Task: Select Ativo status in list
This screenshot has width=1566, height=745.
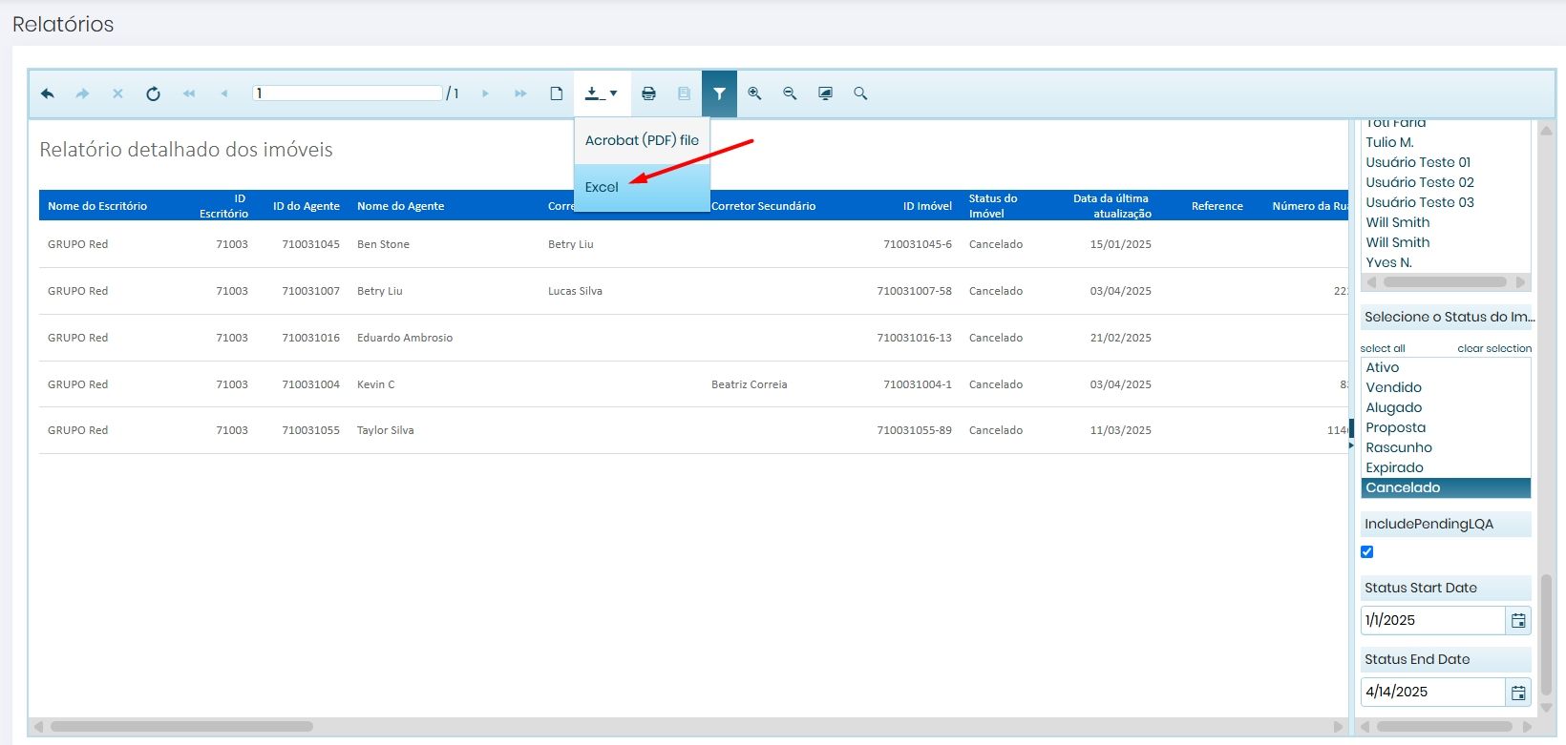Action: (x=1446, y=367)
